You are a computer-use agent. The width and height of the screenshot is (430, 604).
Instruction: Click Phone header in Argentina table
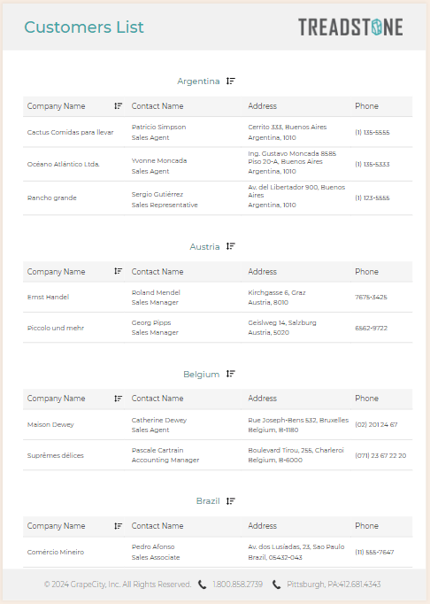[366, 106]
